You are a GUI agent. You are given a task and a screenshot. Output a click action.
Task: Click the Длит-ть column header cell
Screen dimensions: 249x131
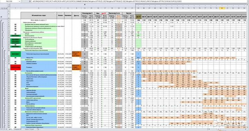(76, 16)
